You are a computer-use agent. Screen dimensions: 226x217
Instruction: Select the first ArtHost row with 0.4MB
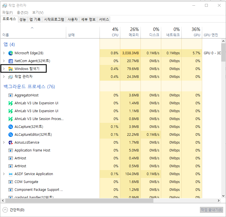click(101, 158)
